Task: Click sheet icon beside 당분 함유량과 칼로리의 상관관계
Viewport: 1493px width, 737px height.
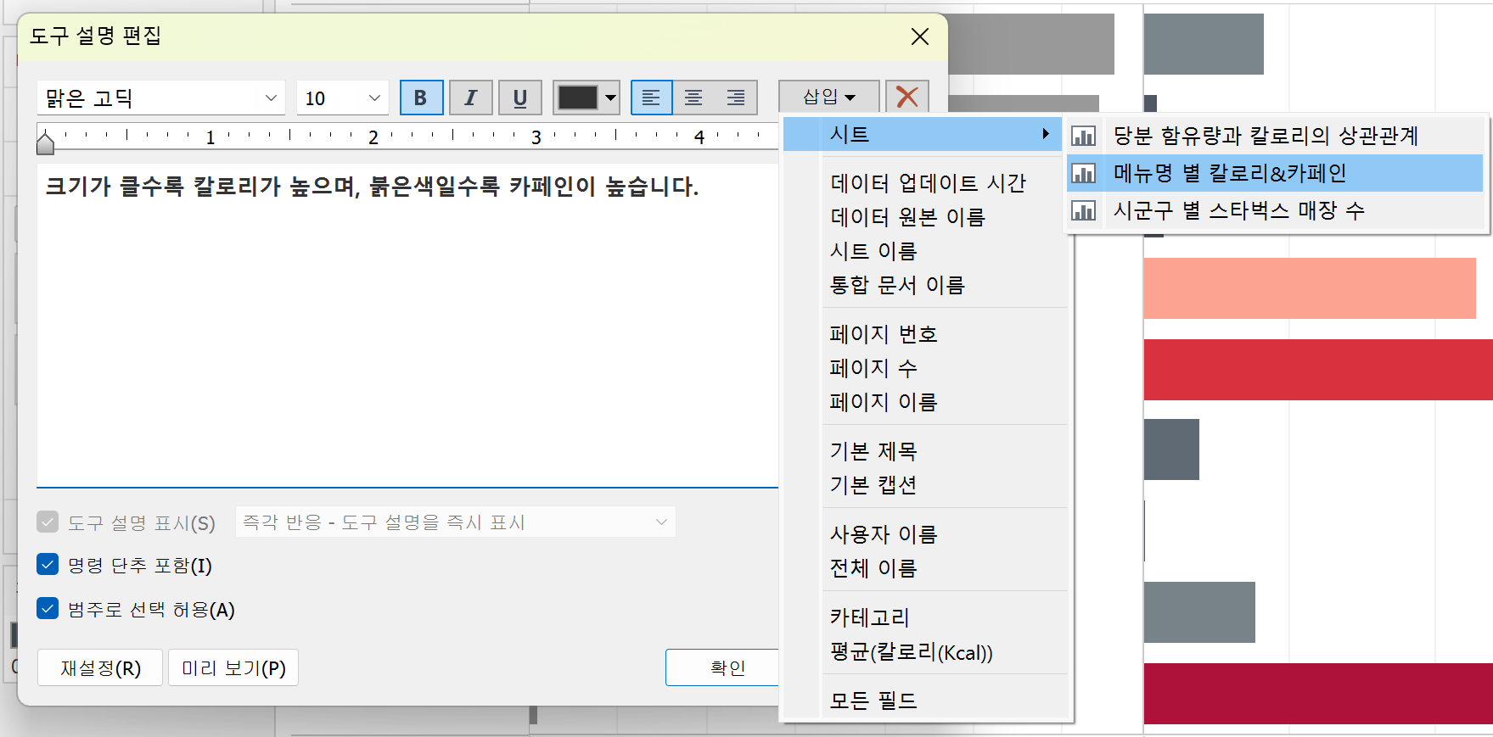Action: (x=1083, y=136)
